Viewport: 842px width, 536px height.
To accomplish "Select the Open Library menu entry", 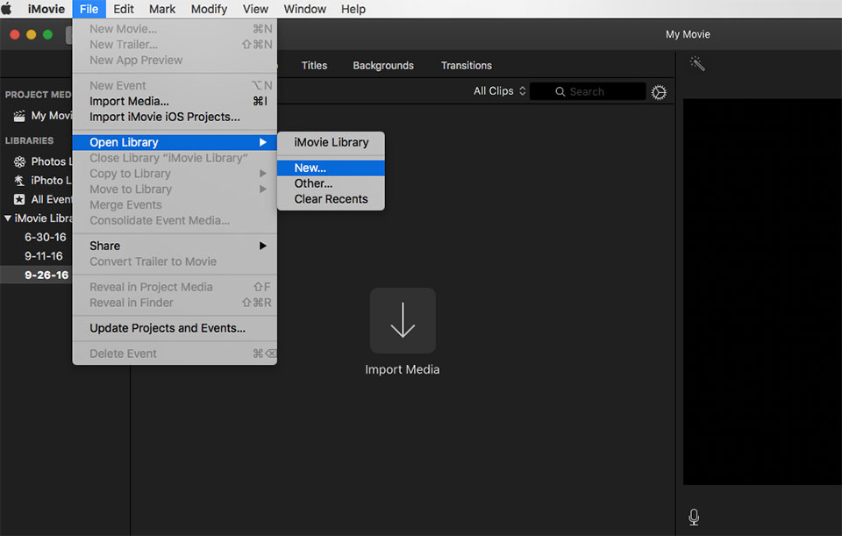I will click(x=175, y=142).
